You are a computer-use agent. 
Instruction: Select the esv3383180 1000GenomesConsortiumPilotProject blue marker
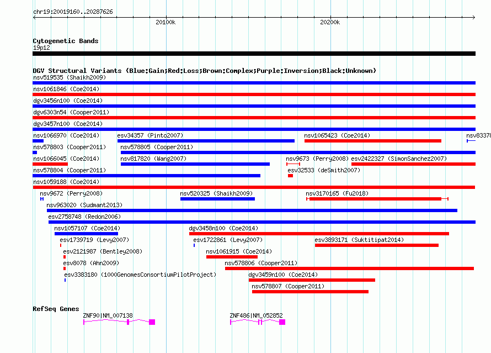[65, 280]
